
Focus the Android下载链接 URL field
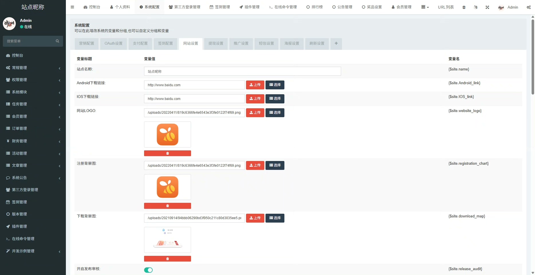click(194, 85)
